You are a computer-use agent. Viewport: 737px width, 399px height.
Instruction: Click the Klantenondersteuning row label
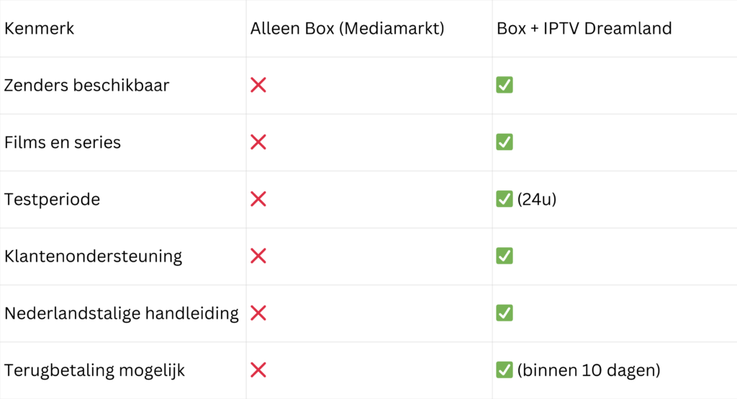94,256
